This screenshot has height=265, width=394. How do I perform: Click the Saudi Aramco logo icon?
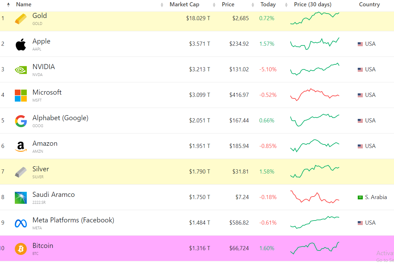click(21, 198)
